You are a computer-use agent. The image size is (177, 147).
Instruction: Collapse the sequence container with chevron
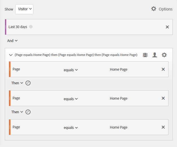(x=11, y=55)
